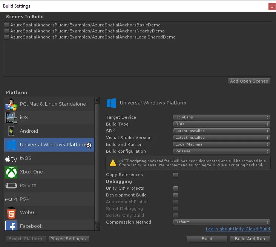Click the Add Open Scenes button
Image resolution: width=276 pixels, height=247 pixels.
249,81
